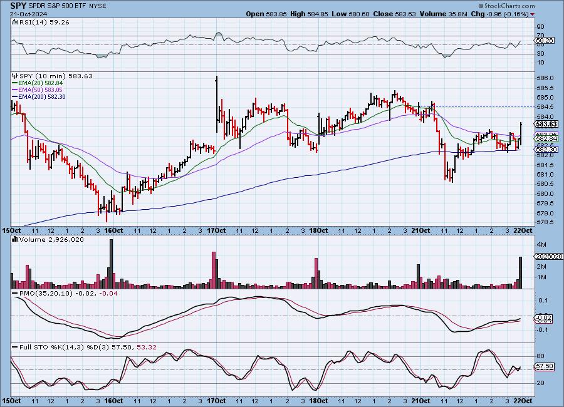Click the tallest volume bar at 16Oct open
Screen dimensions: 564x407
tap(111, 264)
